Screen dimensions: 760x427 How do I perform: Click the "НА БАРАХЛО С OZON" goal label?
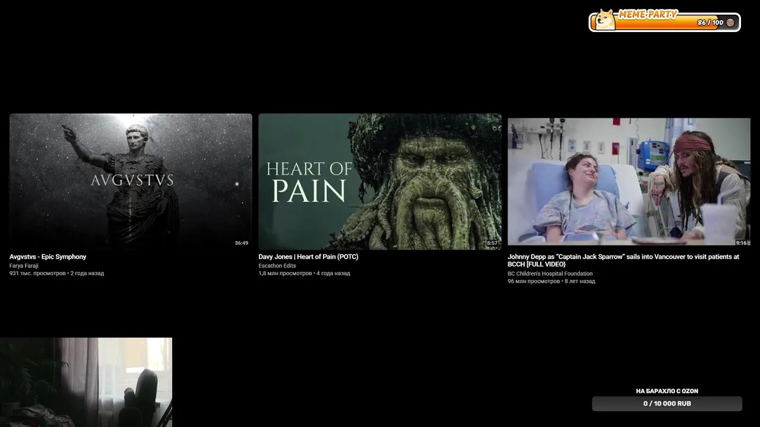click(x=667, y=391)
